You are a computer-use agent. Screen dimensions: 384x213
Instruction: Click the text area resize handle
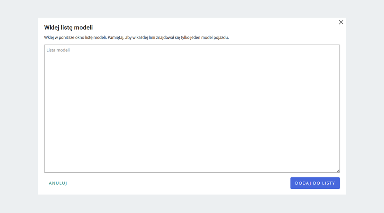pyautogui.click(x=338, y=171)
